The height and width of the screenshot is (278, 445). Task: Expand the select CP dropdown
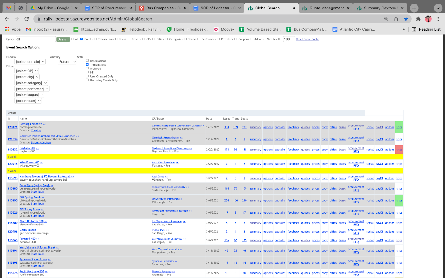click(27, 71)
